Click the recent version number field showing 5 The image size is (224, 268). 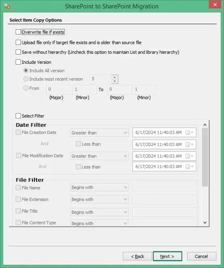point(101,79)
